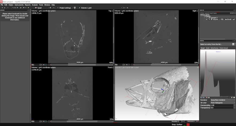Click the yellow bookmark icon in the toolbar

tap(28, 8)
